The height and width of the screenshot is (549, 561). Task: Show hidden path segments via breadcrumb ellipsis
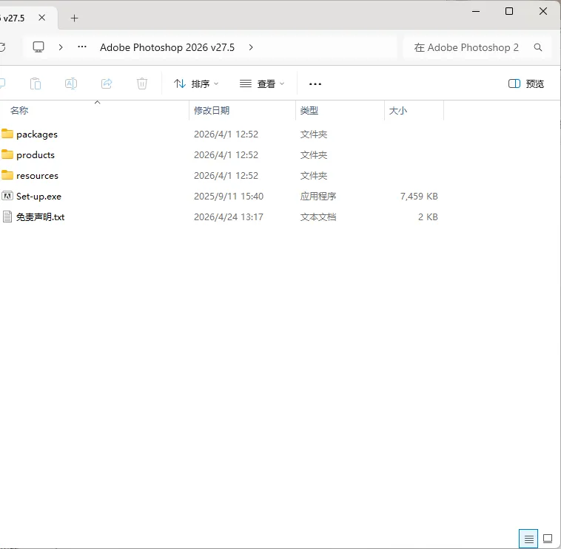(82, 47)
